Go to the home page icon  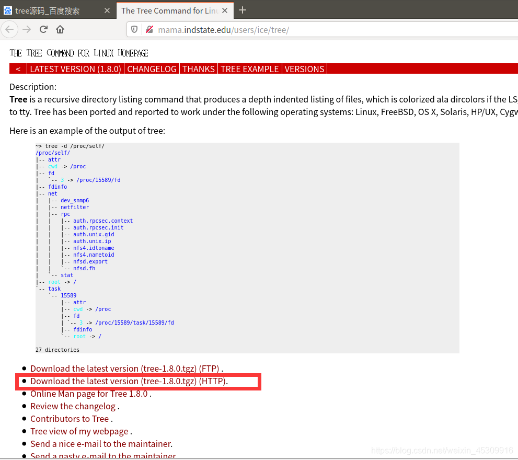point(60,29)
